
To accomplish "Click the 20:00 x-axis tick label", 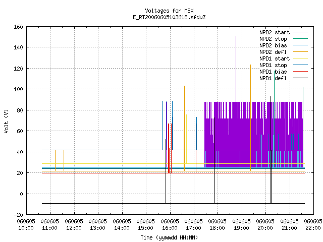I will pyautogui.click(x=265, y=228).
